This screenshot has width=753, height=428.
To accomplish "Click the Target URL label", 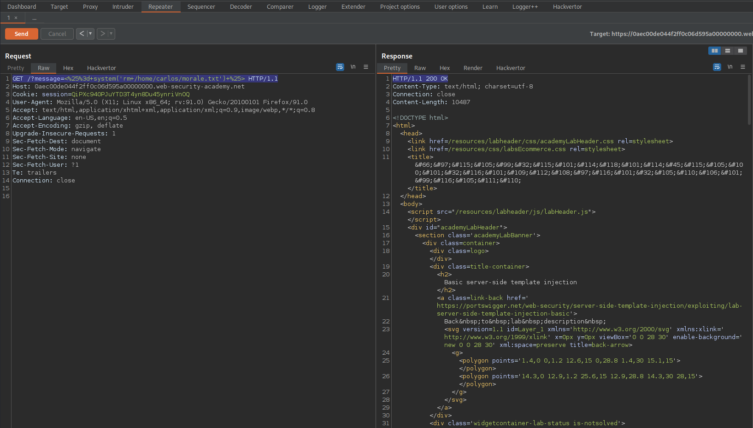I will pyautogui.click(x=671, y=34).
